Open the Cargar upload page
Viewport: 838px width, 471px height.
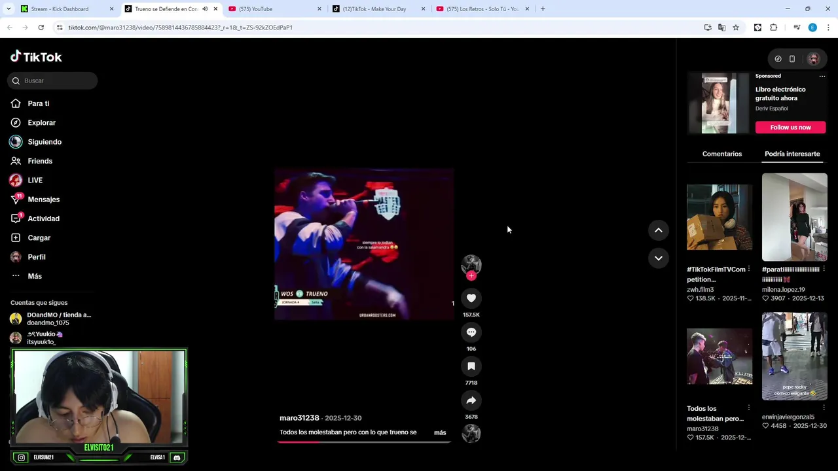click(x=39, y=237)
